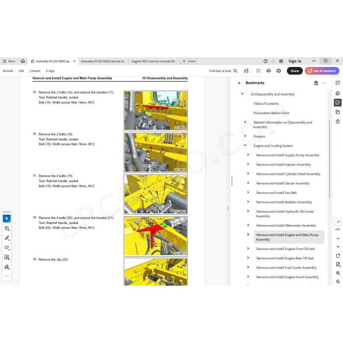Expand Related Information on Disassembly bookmark

245,122
